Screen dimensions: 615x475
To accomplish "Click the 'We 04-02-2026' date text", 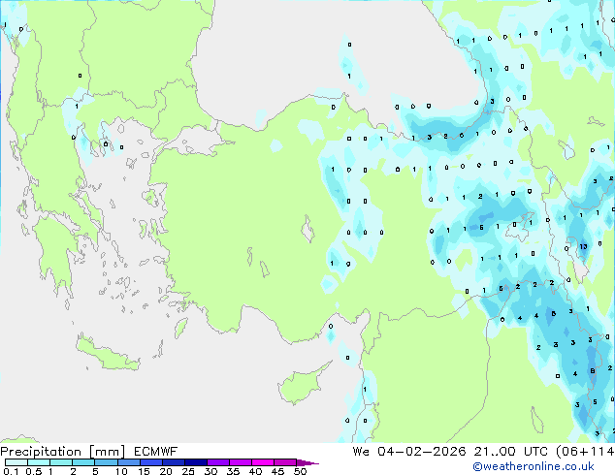I will [409, 452].
